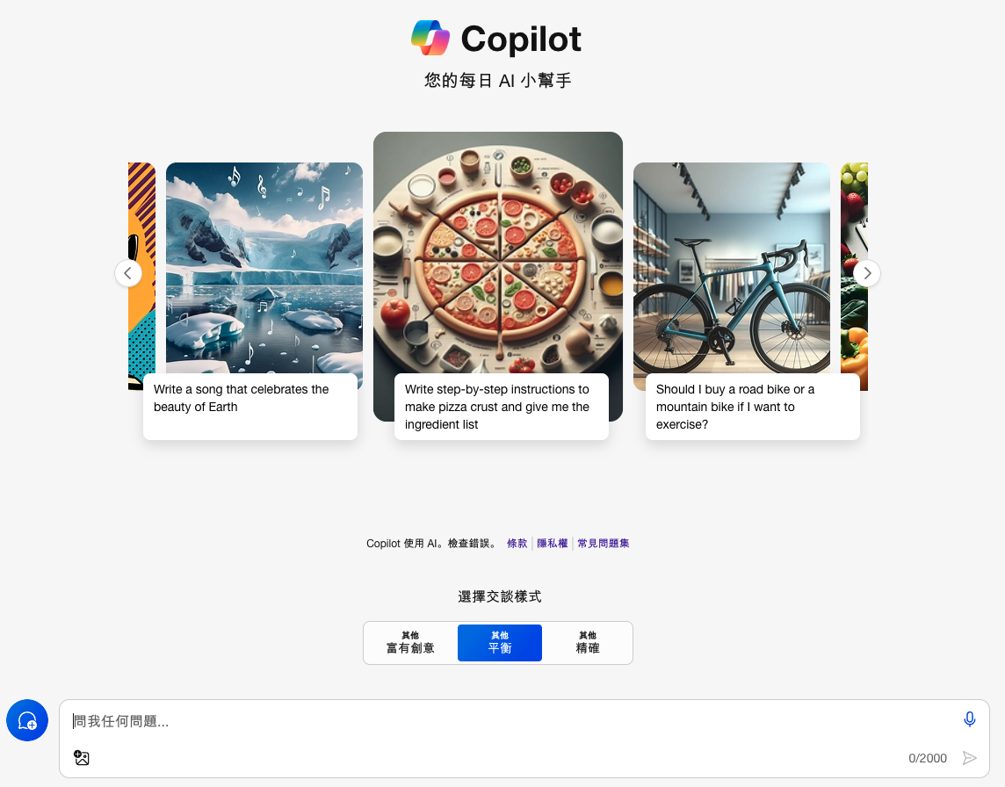This screenshot has height=787, width=1005.
Task: Click the blue bicycle image
Action: point(731,268)
